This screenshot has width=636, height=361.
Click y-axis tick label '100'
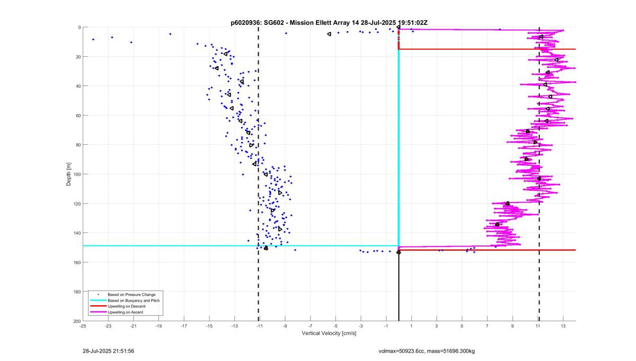click(77, 174)
